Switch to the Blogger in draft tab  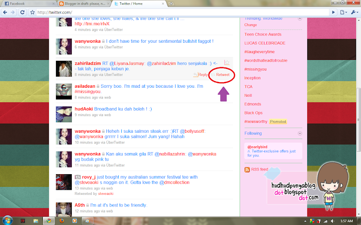click(85, 4)
